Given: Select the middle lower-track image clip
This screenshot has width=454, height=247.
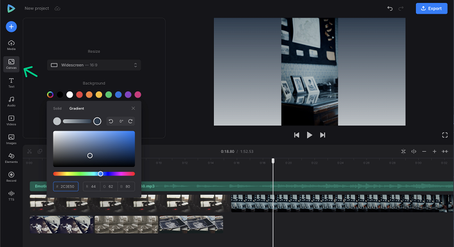Looking at the screenshot, I should 127,224.
